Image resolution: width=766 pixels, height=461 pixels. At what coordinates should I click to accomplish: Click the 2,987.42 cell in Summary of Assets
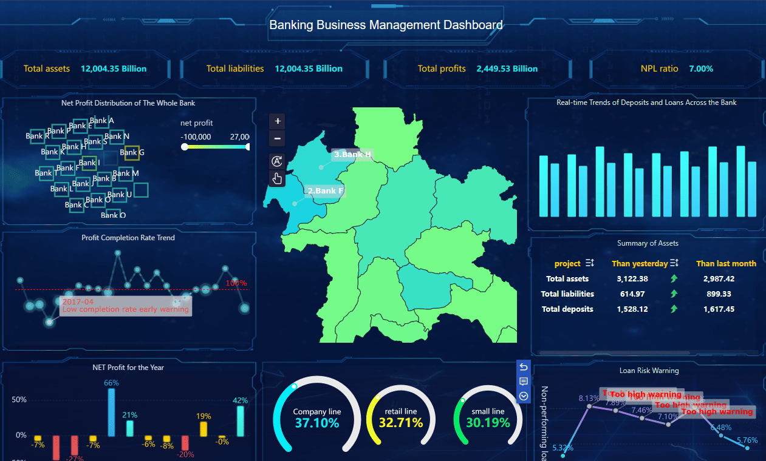point(719,278)
